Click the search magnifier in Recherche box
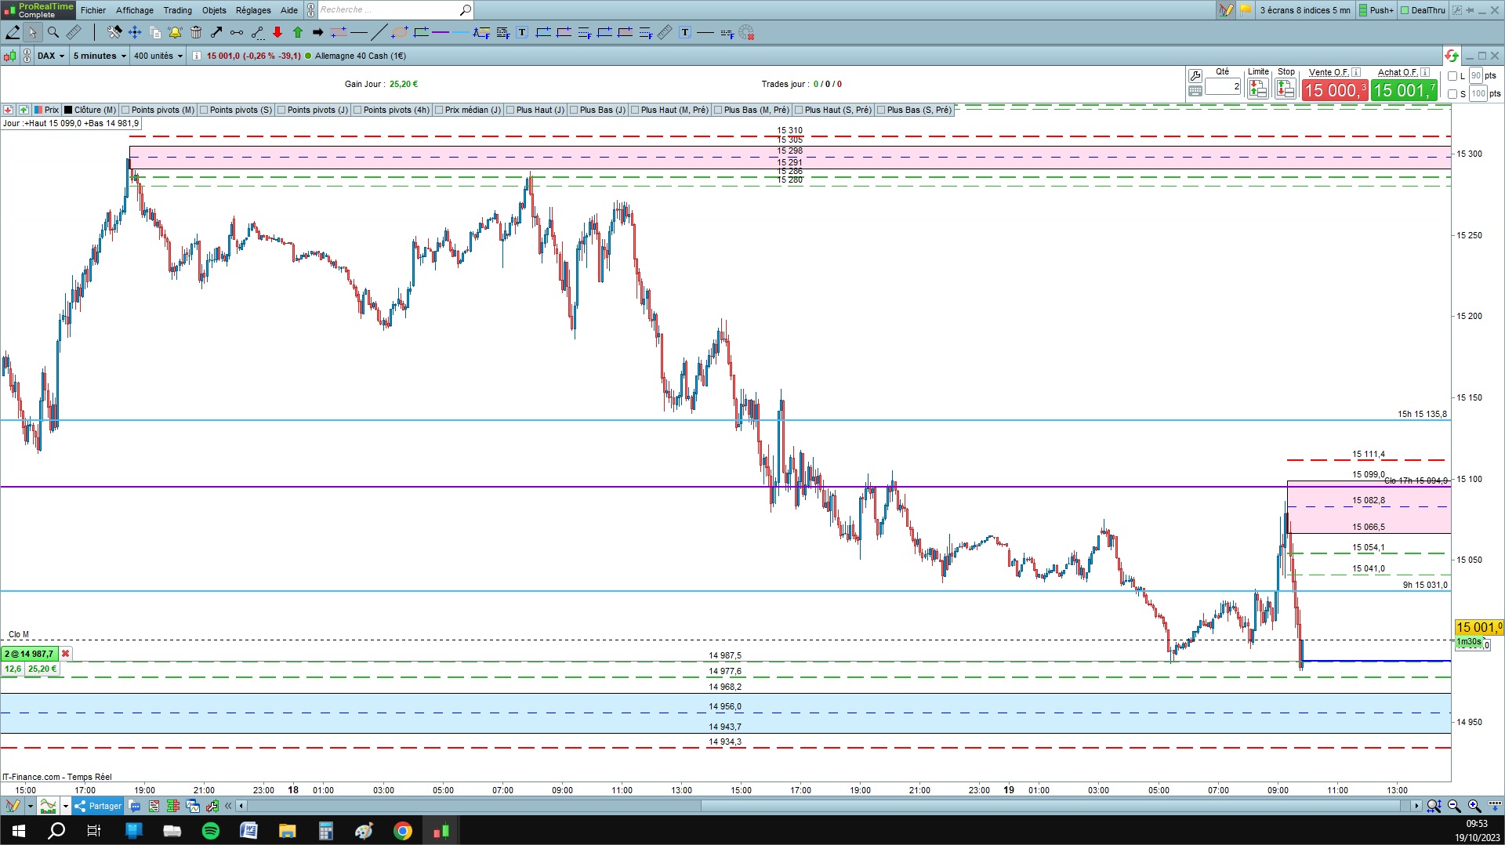Screen dimensions: 1505x845 point(465,10)
